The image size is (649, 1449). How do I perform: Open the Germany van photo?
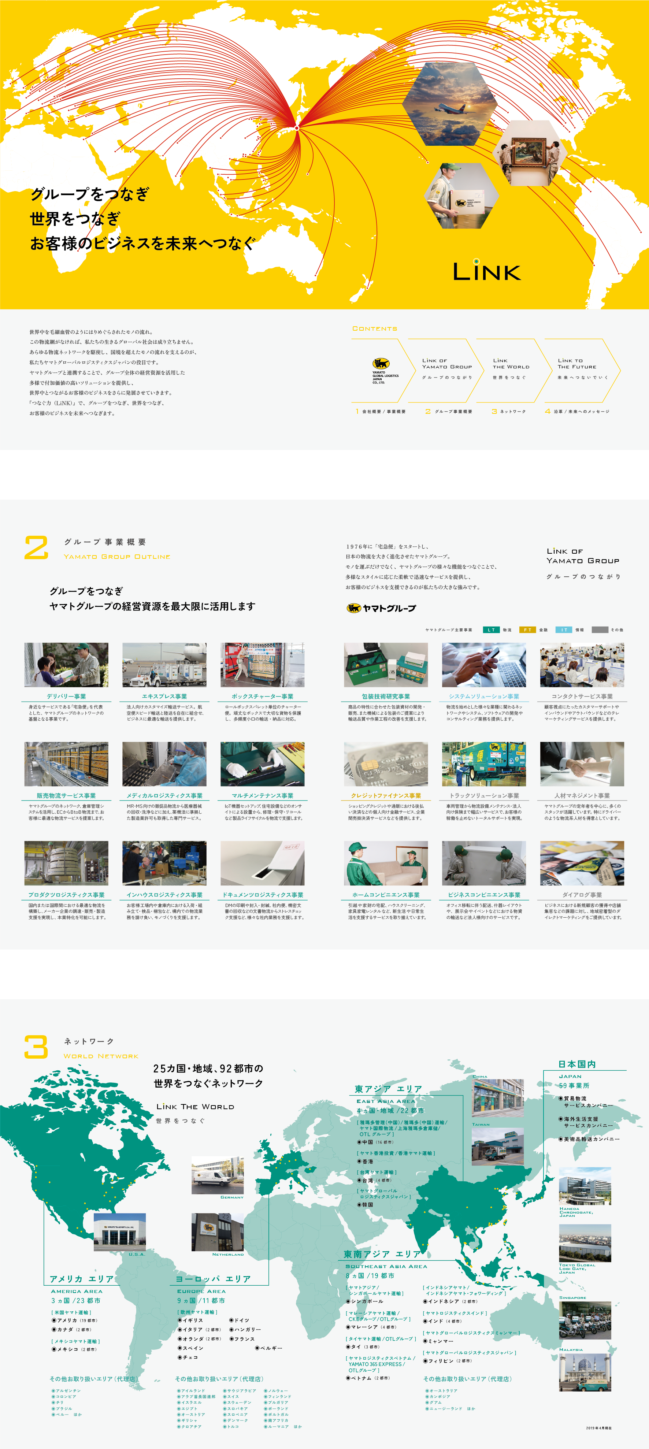(218, 1175)
